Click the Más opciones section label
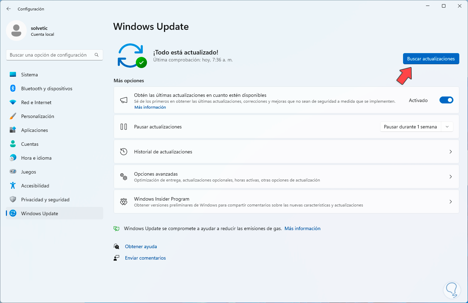Image resolution: width=468 pixels, height=303 pixels. [129, 81]
